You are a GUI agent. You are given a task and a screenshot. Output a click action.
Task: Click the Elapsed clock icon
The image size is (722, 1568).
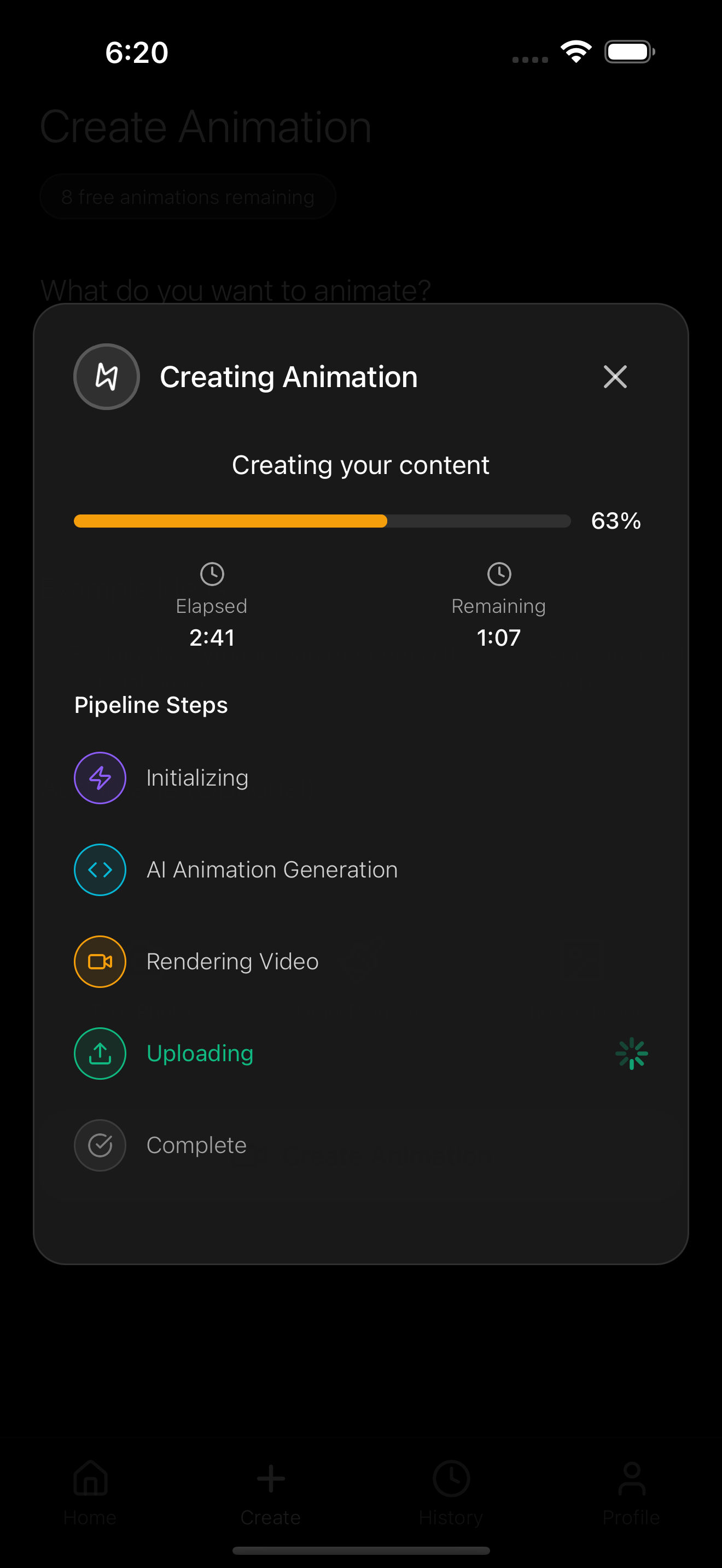coord(212,574)
